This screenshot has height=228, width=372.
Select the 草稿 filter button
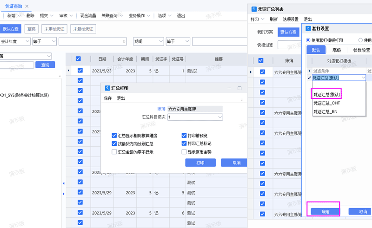[31, 29]
